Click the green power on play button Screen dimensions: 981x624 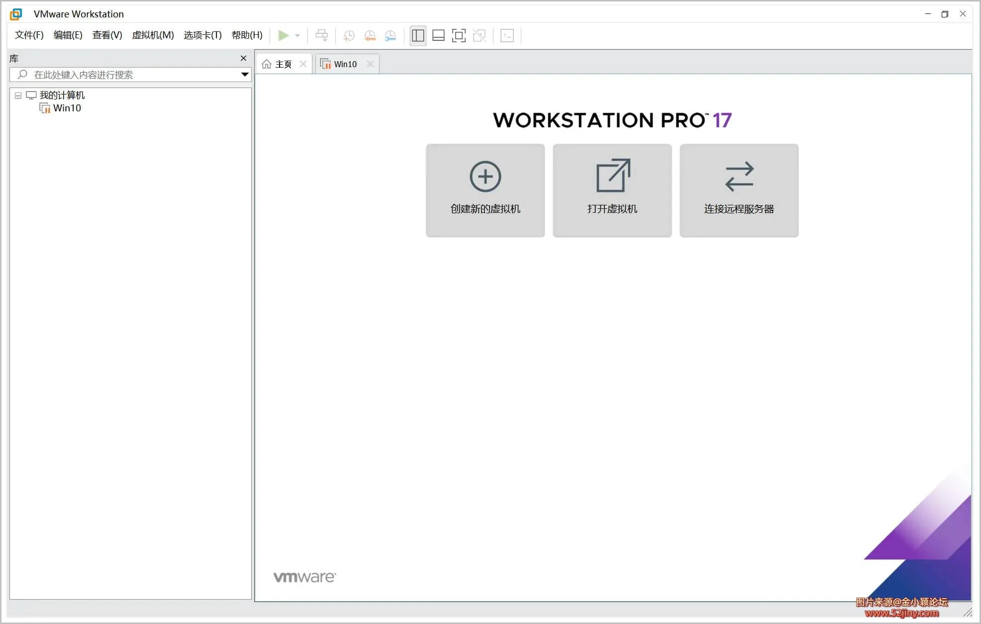click(x=283, y=35)
